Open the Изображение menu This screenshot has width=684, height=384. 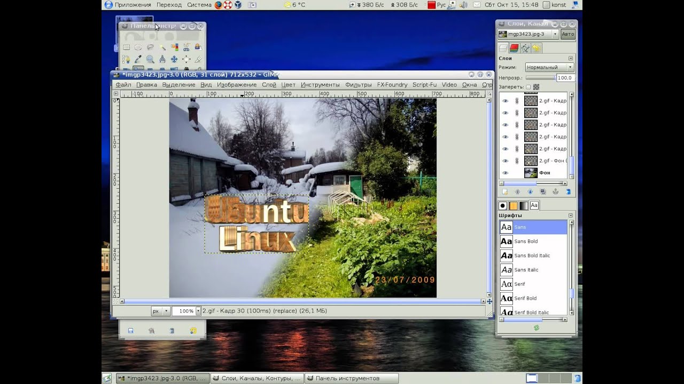click(237, 85)
